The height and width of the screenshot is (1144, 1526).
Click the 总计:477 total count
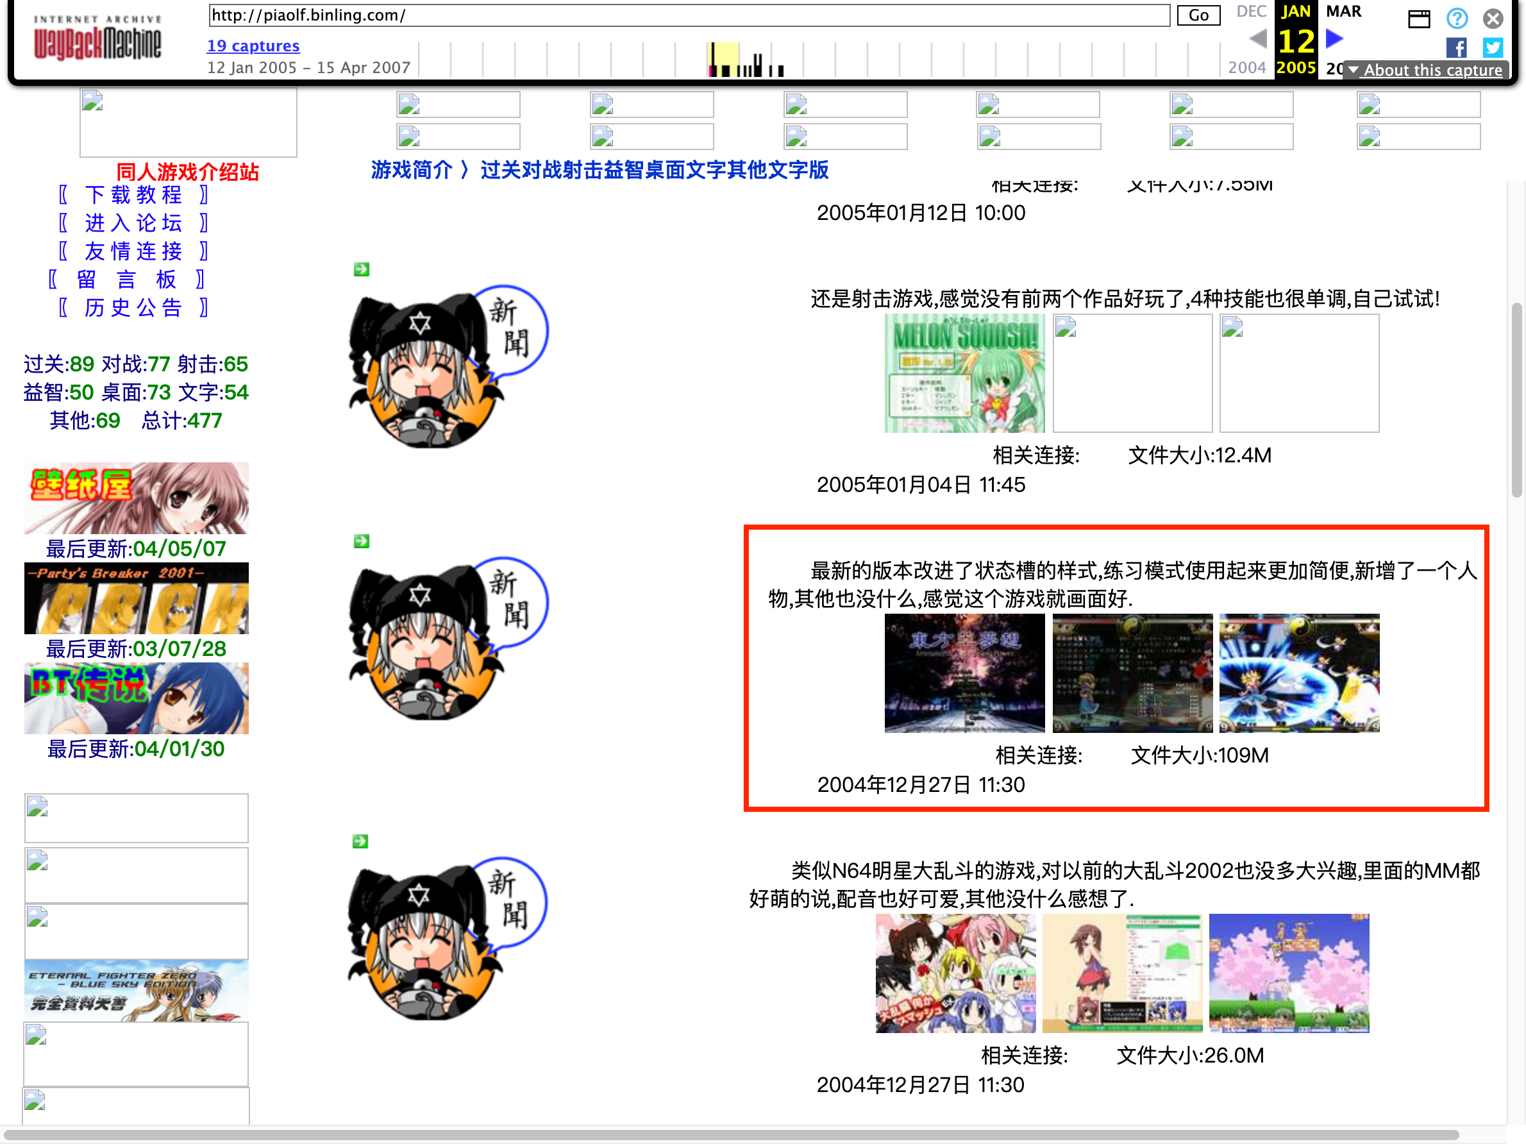[182, 420]
